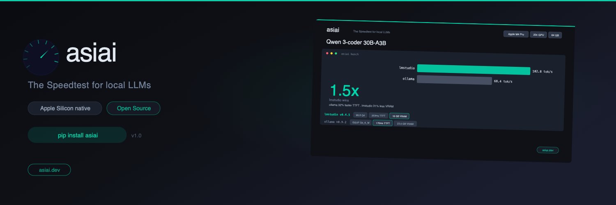
Task: Click the '68.4 tok/s' value
Action: [503, 81]
